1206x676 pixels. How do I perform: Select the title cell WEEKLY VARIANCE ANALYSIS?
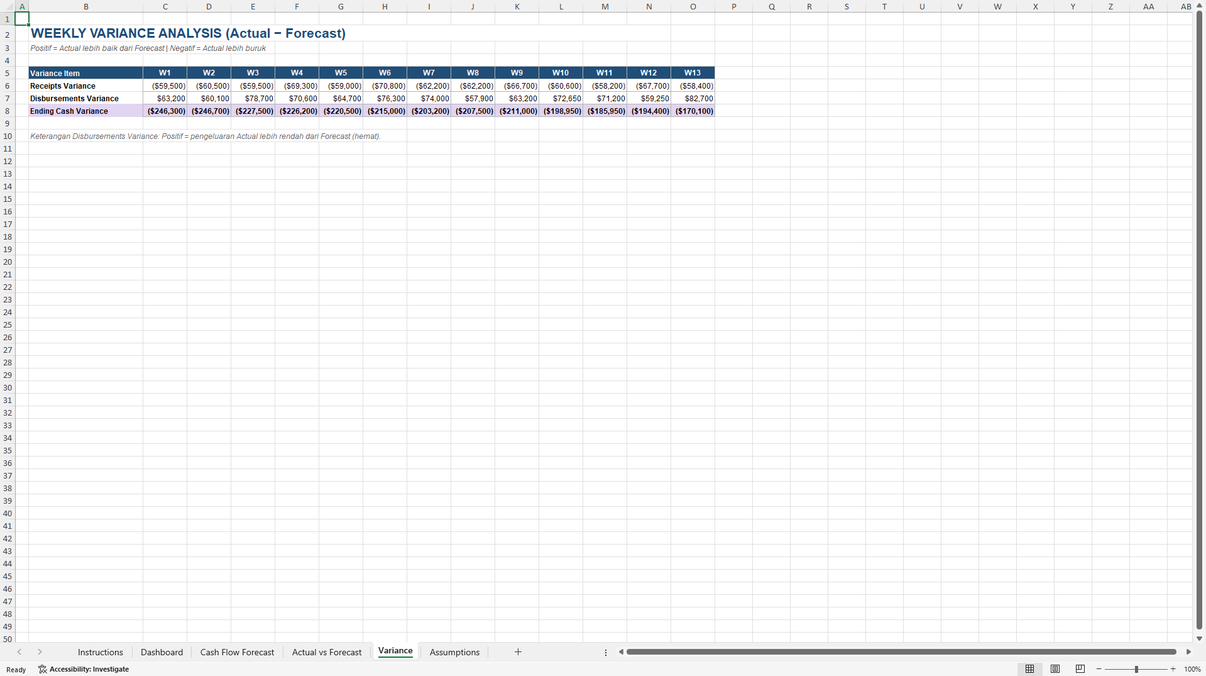click(x=188, y=33)
